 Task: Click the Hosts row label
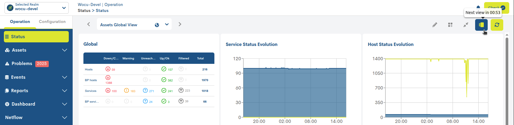click(89, 69)
